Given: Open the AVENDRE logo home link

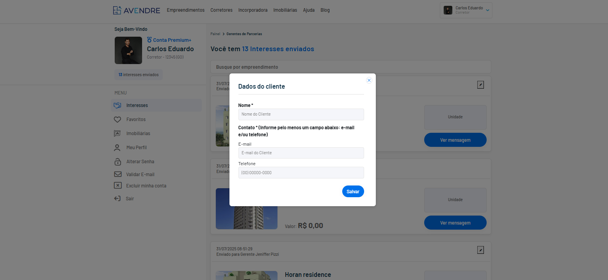Looking at the screenshot, I should click(x=137, y=10).
